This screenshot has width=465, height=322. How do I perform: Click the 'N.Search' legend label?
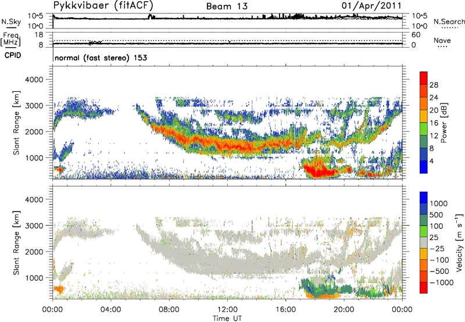pos(449,22)
